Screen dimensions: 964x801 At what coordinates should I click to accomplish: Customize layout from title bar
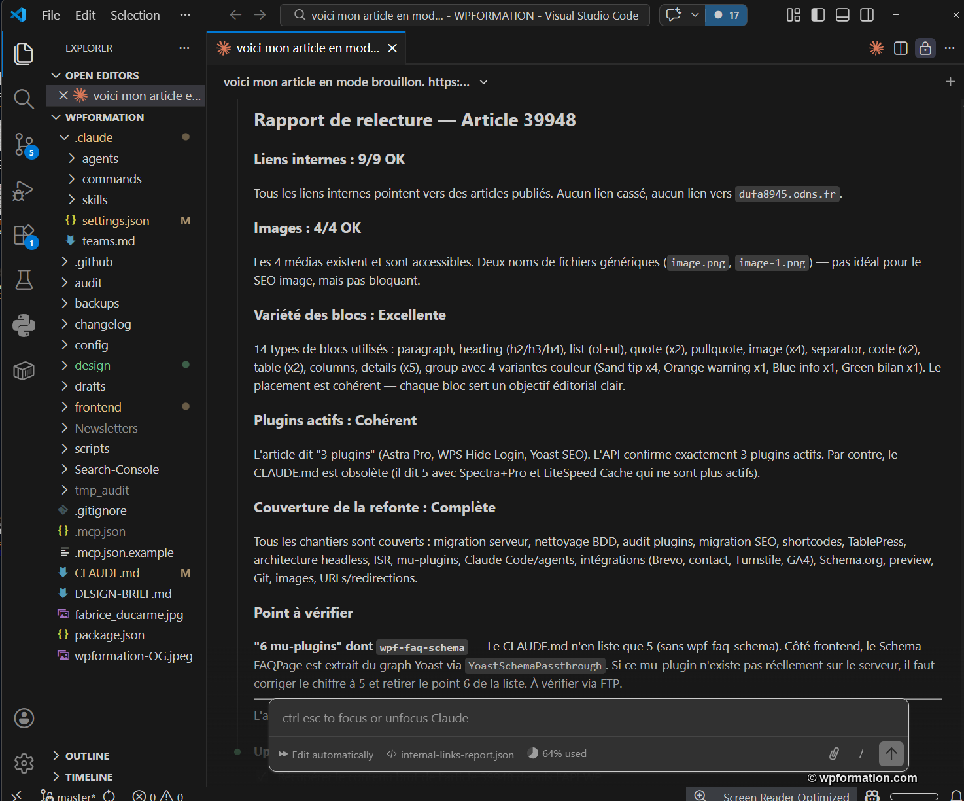[793, 15]
